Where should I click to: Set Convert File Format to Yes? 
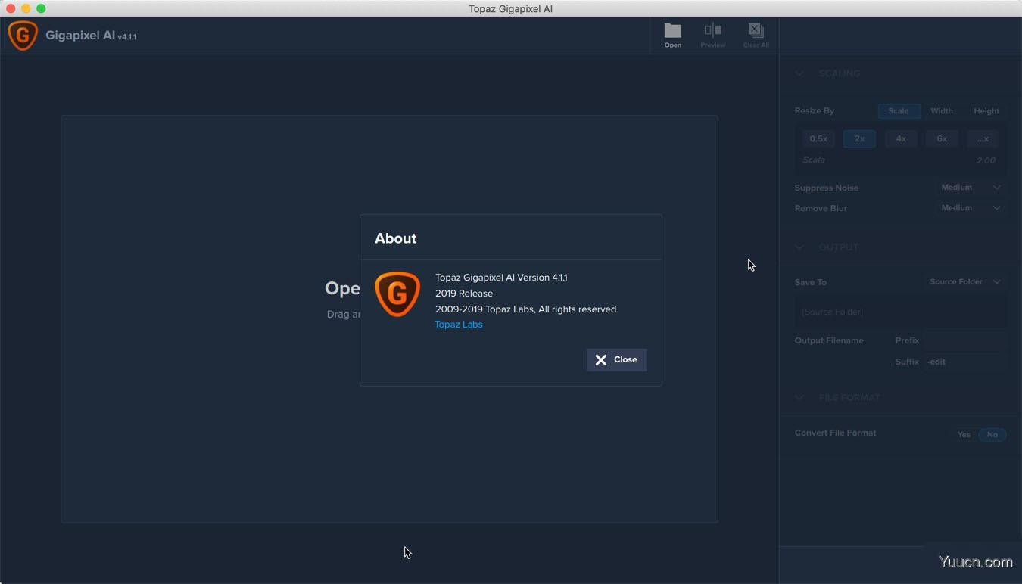point(964,435)
